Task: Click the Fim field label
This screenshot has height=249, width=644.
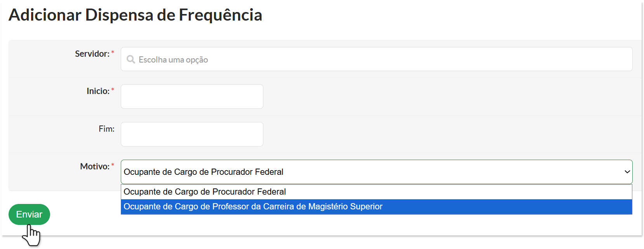Action: [x=106, y=129]
